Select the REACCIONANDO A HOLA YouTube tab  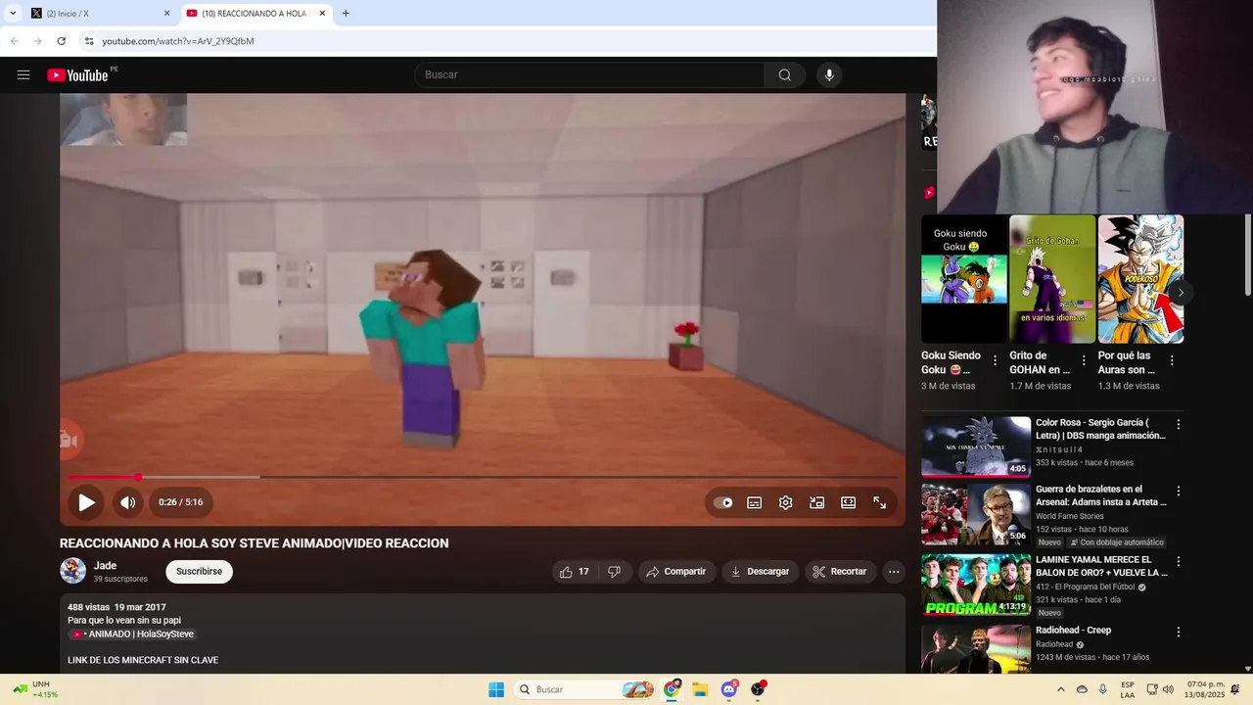(256, 14)
